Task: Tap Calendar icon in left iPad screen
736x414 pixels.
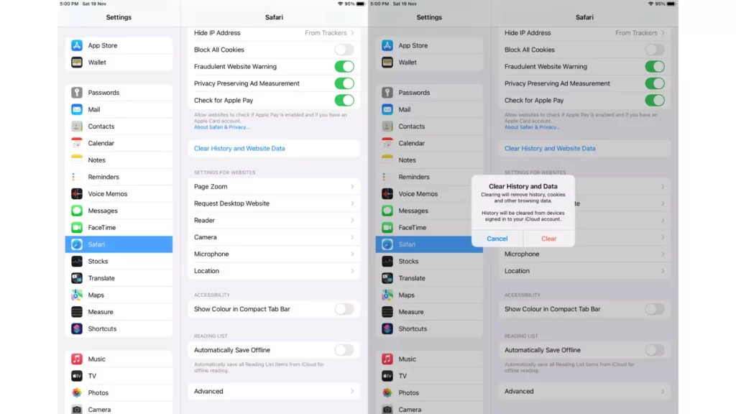Action: click(x=76, y=143)
